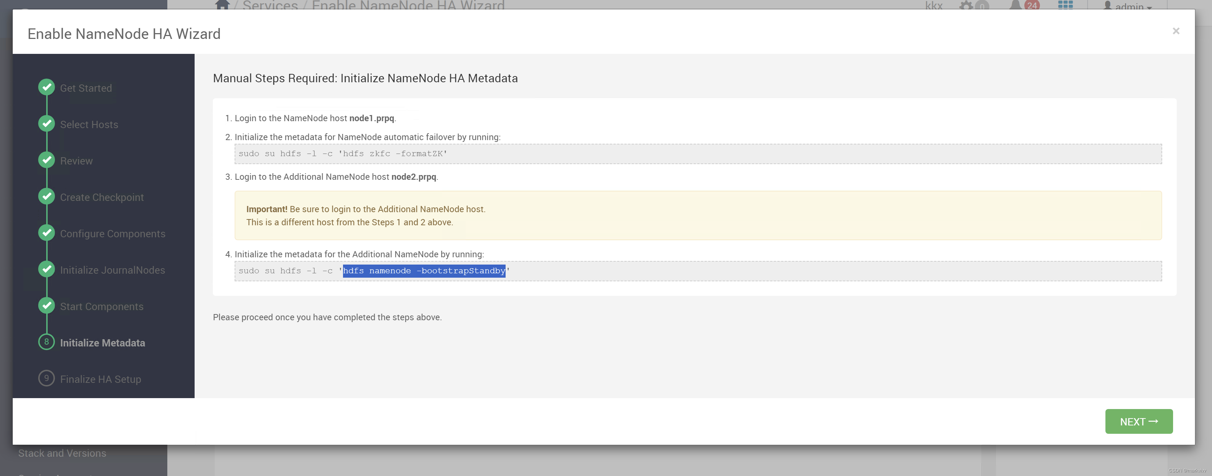This screenshot has height=476, width=1212.
Task: Click the Review step checkmark icon
Action: (47, 160)
